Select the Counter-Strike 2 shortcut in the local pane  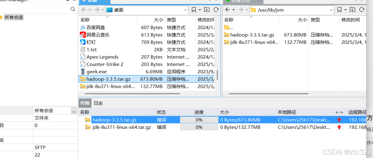105,64
